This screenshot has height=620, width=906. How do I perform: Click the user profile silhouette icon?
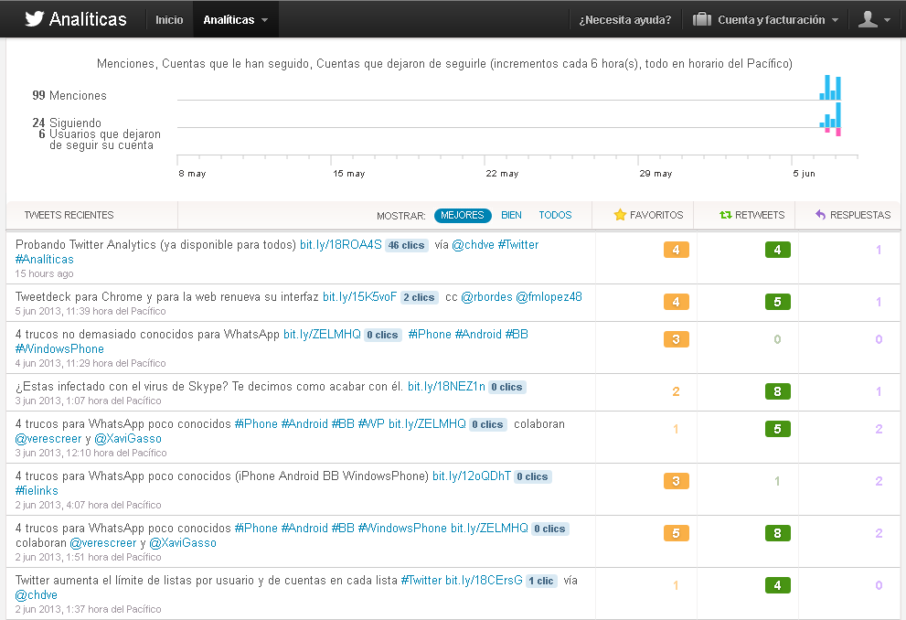868,19
